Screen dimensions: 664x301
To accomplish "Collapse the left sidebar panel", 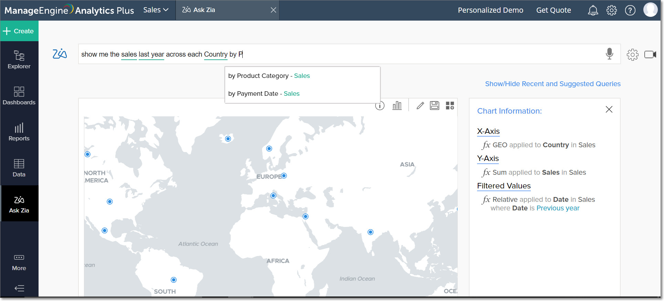I will coord(19,288).
